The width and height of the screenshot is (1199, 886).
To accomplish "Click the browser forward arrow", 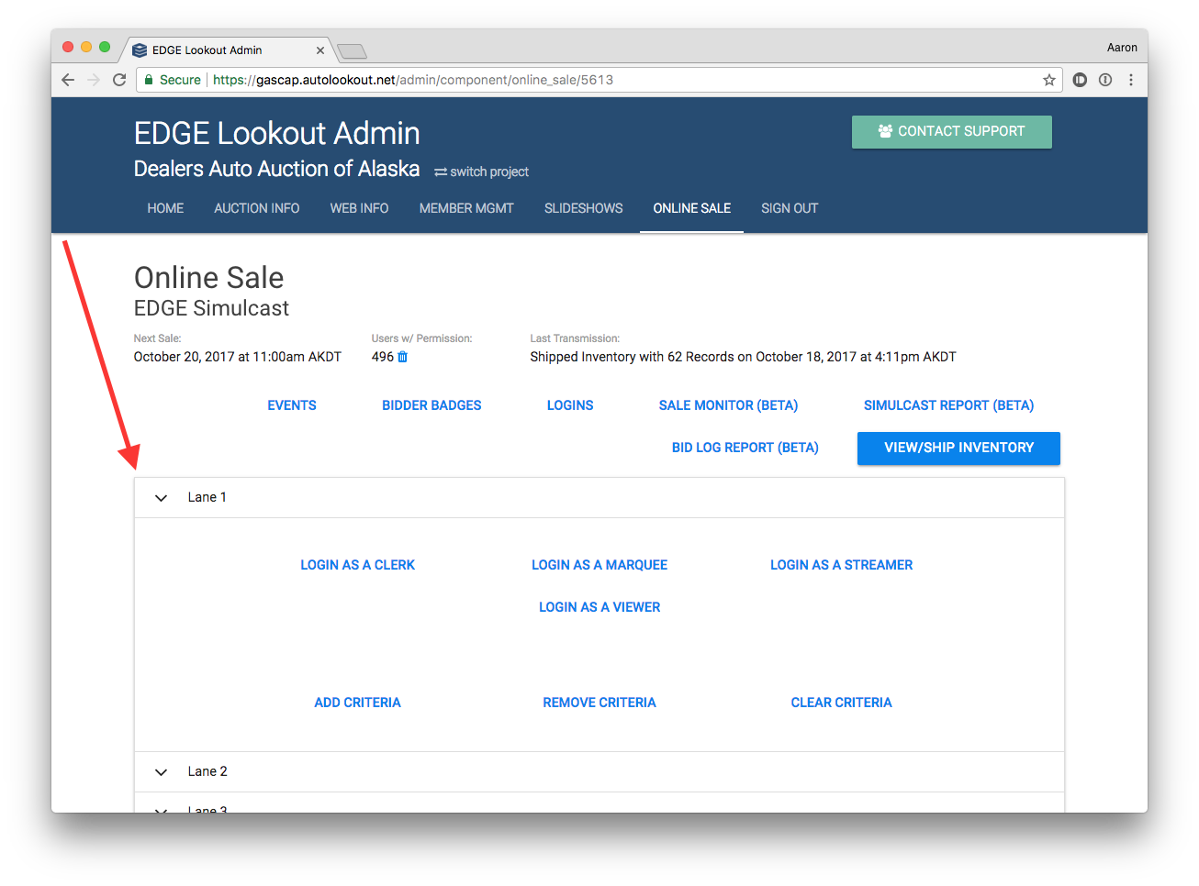I will [x=94, y=80].
